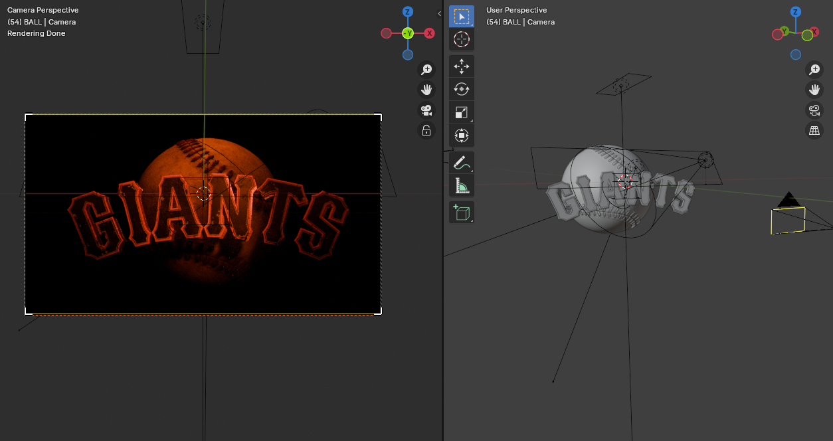Toggle camera view in Camera Perspective viewport
833x441 pixels.
click(426, 110)
